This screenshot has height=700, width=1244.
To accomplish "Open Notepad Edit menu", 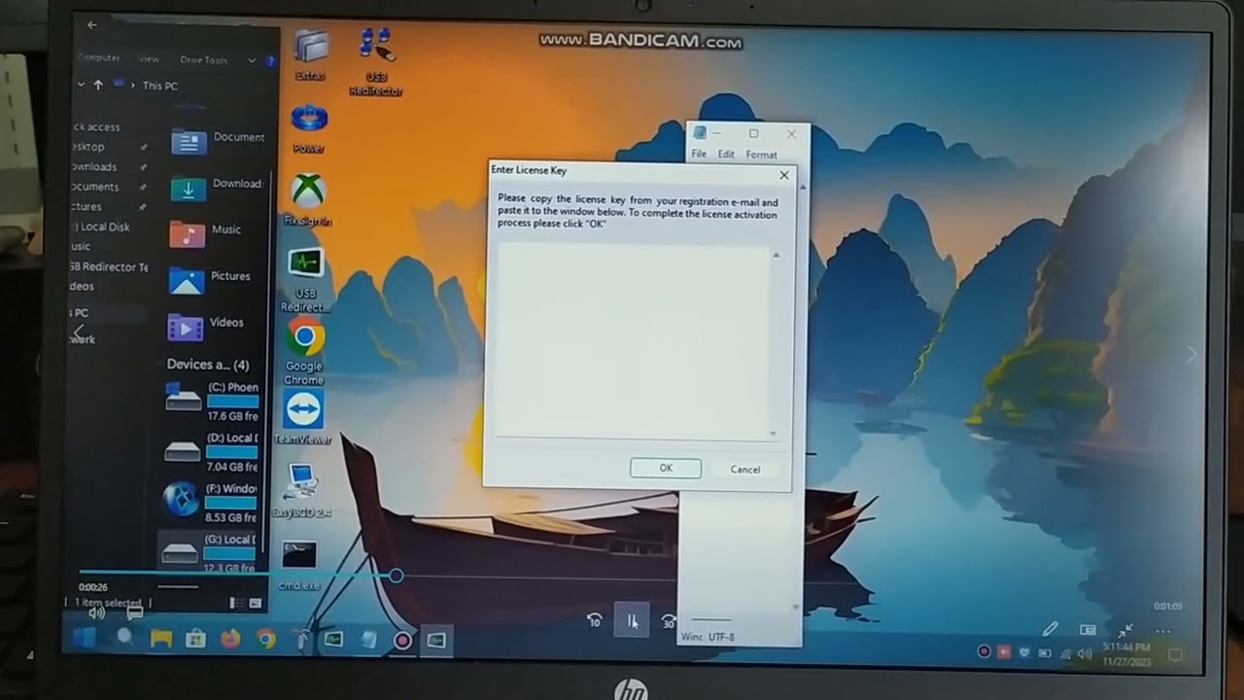I will tap(726, 155).
